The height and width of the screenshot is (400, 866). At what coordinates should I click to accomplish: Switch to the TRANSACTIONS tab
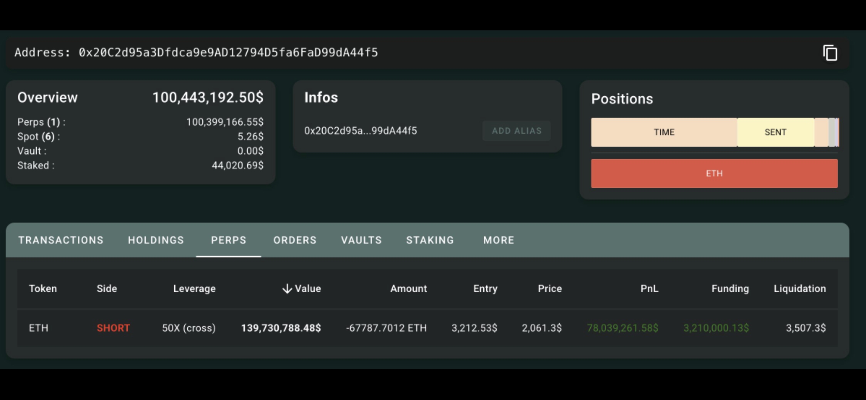[x=61, y=240]
